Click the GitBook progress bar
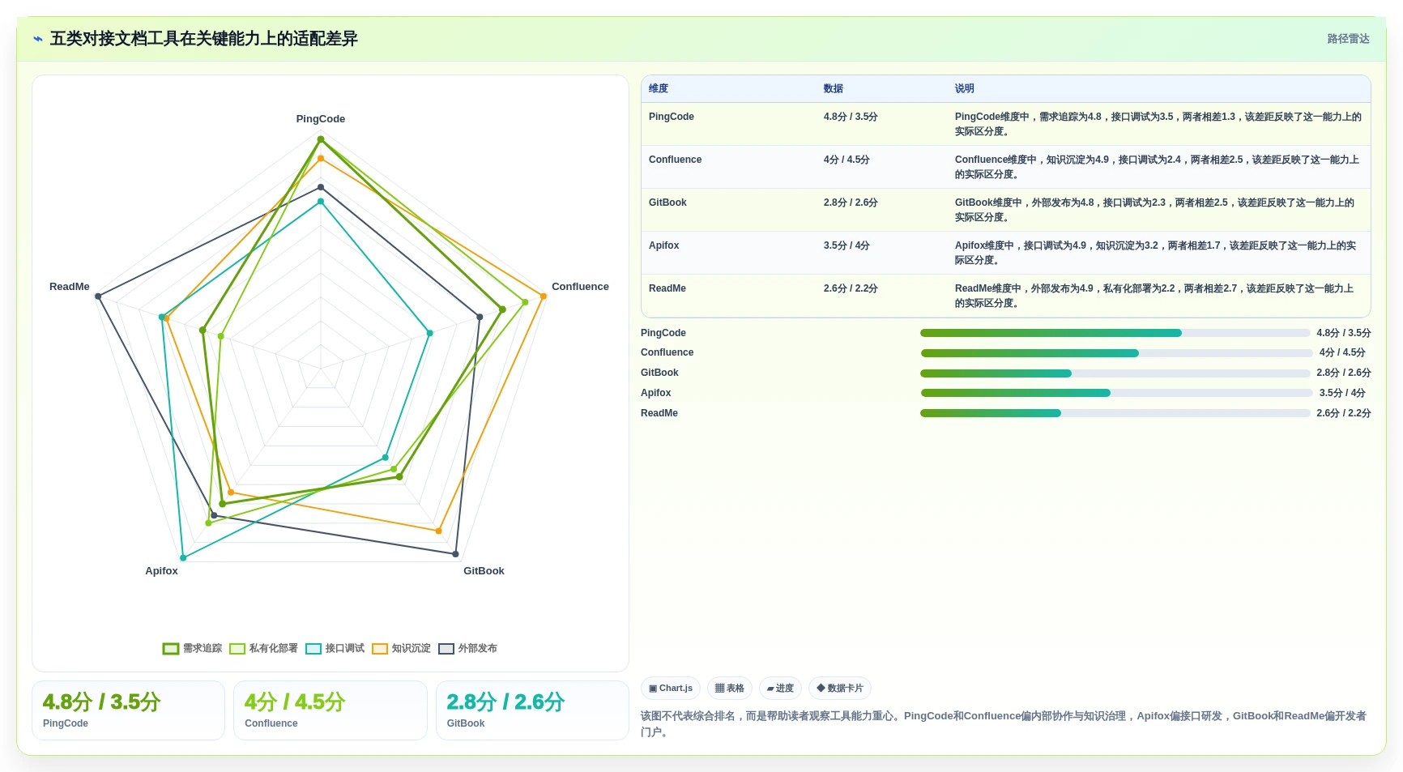 (1115, 373)
